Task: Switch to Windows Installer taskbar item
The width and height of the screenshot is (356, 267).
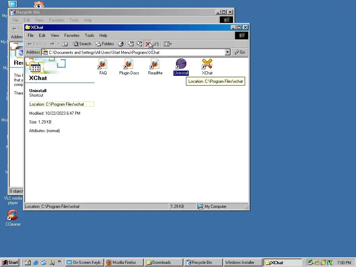Action: click(243, 262)
